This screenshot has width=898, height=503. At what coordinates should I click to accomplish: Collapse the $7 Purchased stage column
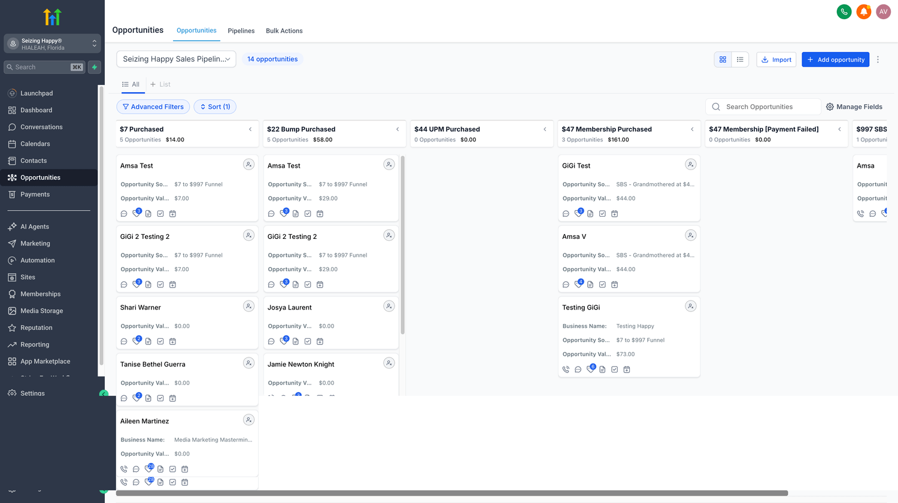(250, 129)
